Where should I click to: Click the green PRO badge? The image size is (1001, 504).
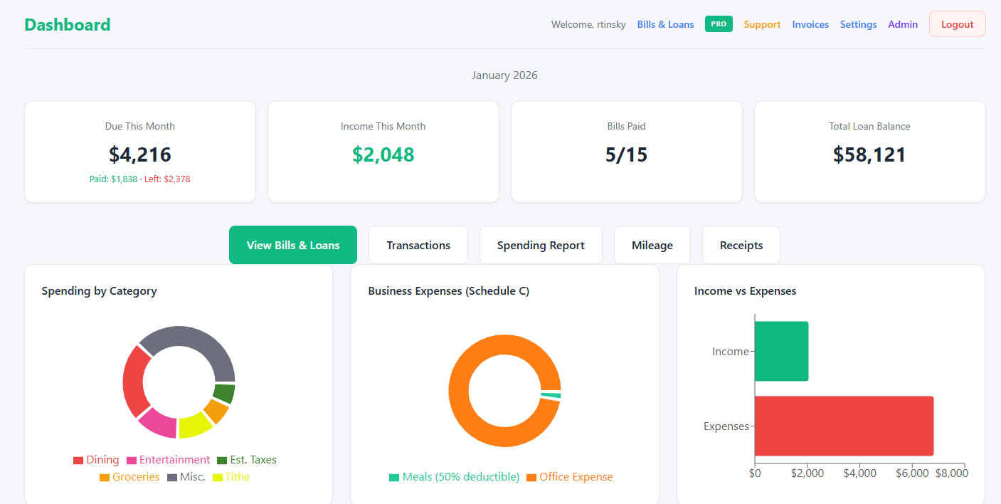coord(719,23)
